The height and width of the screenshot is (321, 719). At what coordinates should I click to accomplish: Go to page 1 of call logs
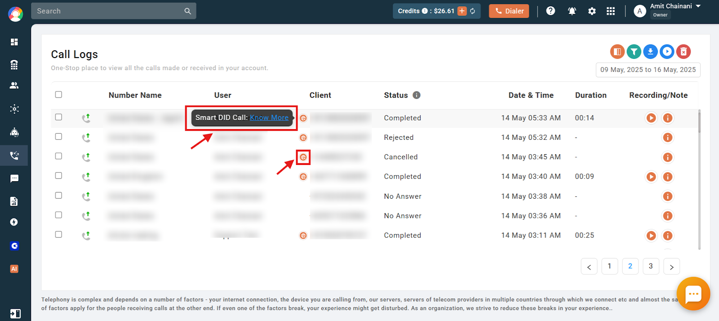(609, 266)
